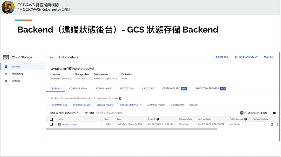Click the Delete toolbar button
This screenshot has height=157, width=281.
[194, 105]
